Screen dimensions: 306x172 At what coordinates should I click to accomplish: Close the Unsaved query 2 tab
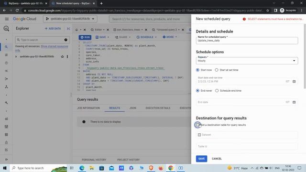click(183, 30)
